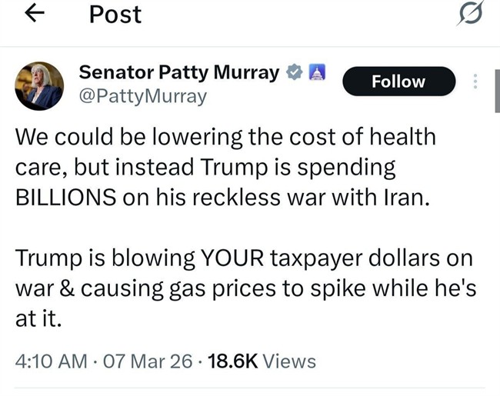Open the three-dot more options menu
This screenshot has height=396, width=500.
click(x=476, y=82)
